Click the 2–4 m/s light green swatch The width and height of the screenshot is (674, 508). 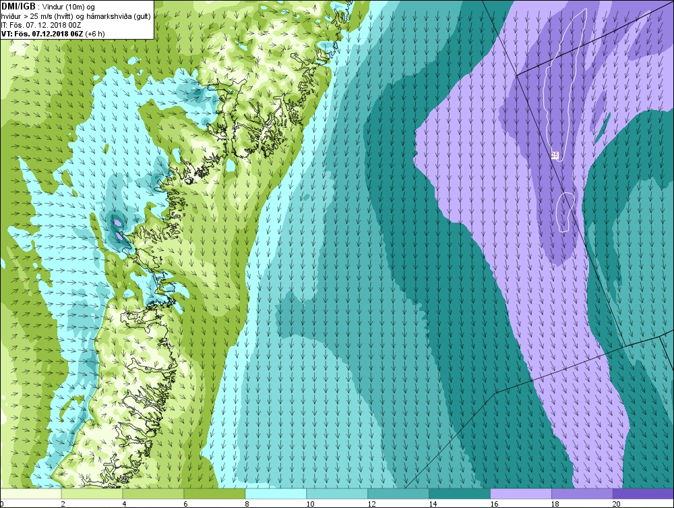click(92, 493)
